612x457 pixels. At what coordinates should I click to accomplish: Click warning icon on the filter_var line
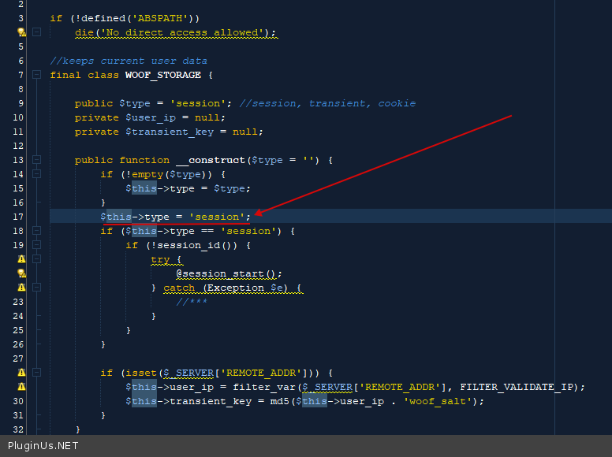(21, 387)
